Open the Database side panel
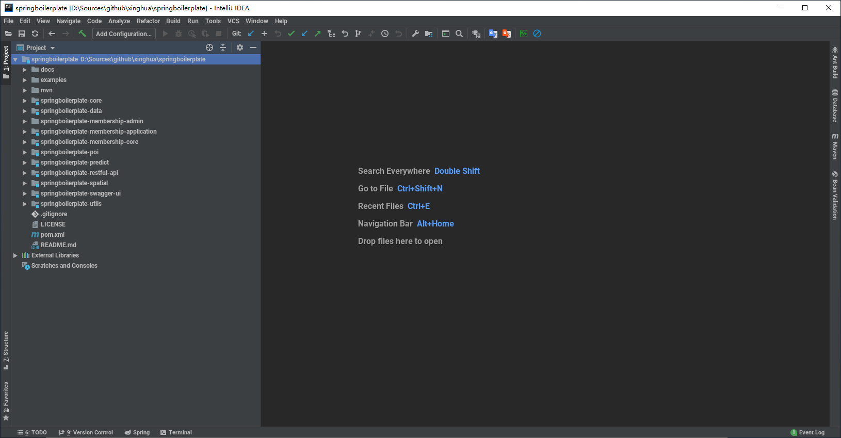The height and width of the screenshot is (438, 841). pyautogui.click(x=835, y=106)
